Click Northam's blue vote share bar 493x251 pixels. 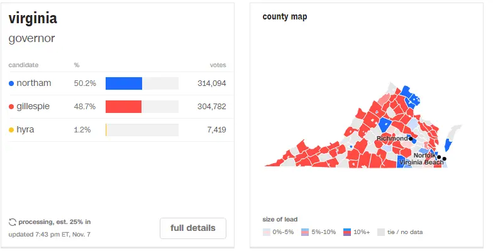click(124, 83)
